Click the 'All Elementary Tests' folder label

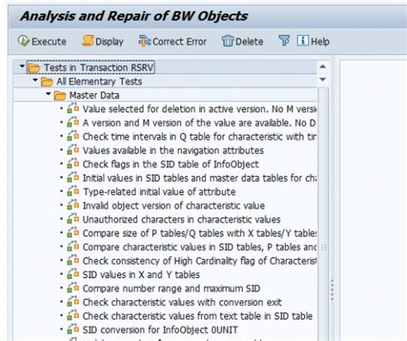point(99,81)
